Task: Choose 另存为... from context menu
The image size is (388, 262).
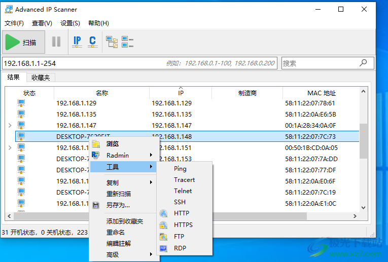Action: [x=124, y=205]
